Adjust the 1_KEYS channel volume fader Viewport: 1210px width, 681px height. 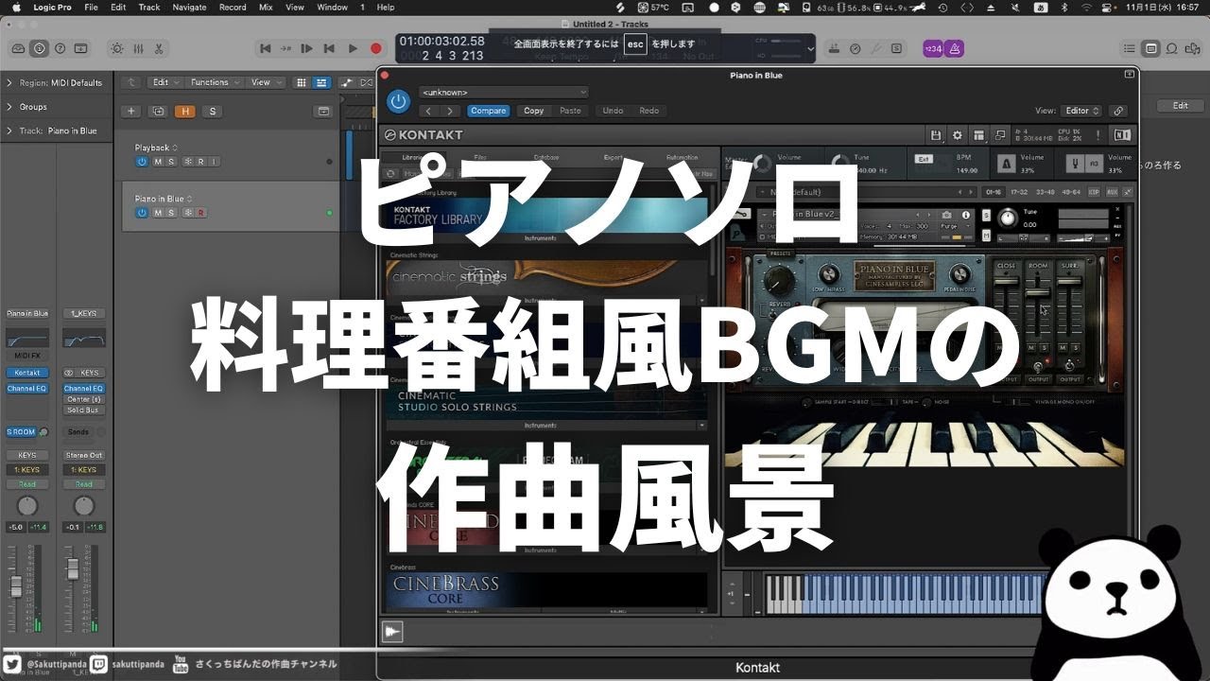(72, 568)
